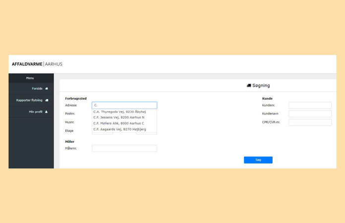
Task: Click the truck icon beside Søgning heading
Action: [249, 86]
